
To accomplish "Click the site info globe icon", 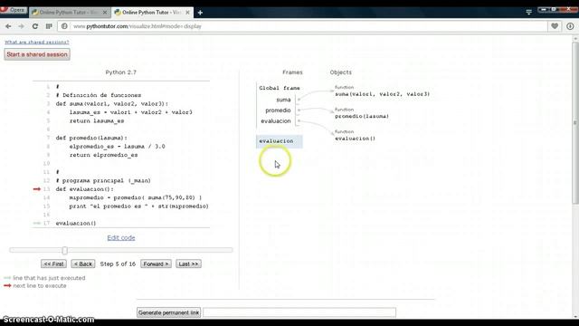I will pyautogui.click(x=64, y=26).
